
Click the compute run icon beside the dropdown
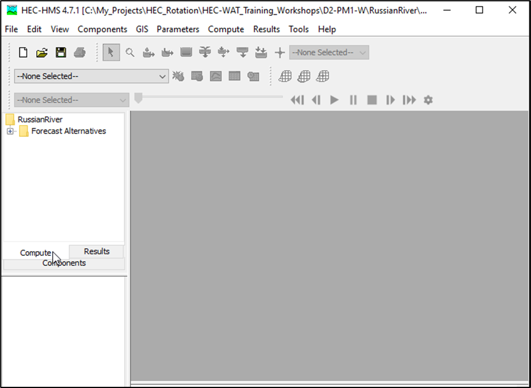click(x=178, y=76)
